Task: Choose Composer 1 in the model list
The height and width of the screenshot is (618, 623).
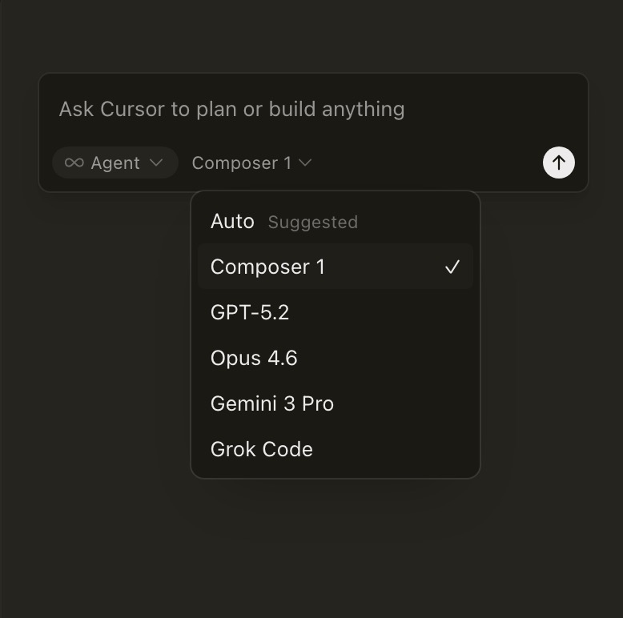Action: tap(268, 267)
